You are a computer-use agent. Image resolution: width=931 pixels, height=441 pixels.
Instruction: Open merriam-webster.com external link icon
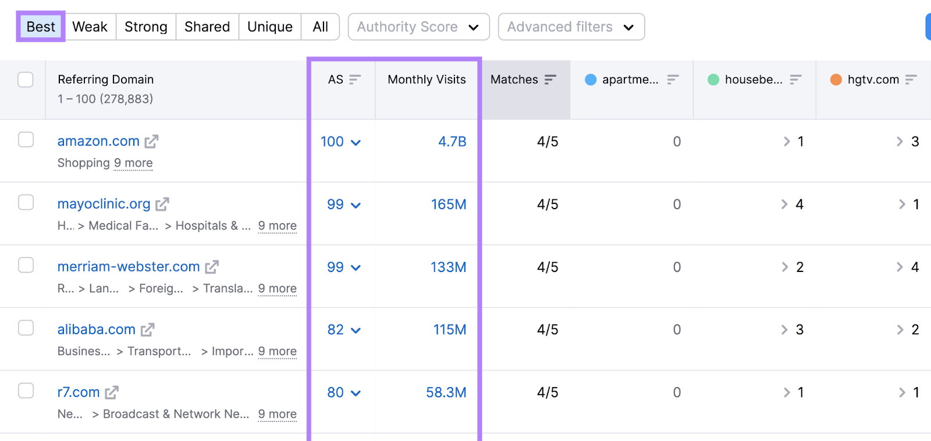point(212,267)
